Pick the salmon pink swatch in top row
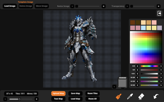Viewport: 164px width, 102px height. [x=154, y=23]
